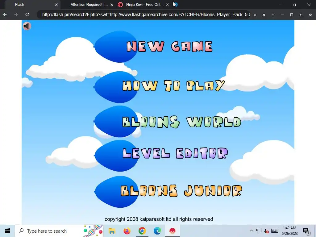
Task: Open Bloons World
Action: tap(181, 122)
